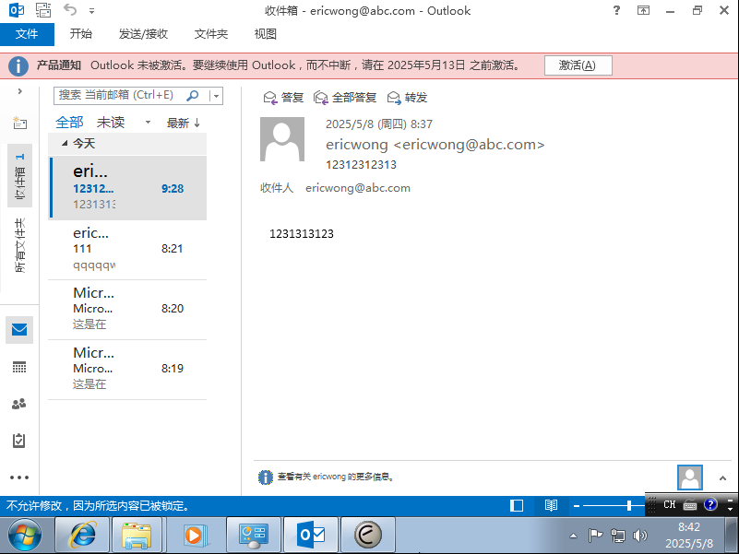Open the volume control in the tray

point(639,536)
